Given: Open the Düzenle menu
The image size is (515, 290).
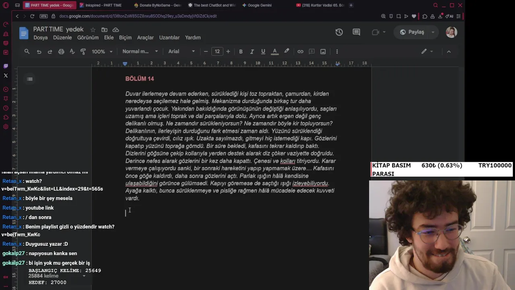Looking at the screenshot, I should pyautogui.click(x=62, y=37).
